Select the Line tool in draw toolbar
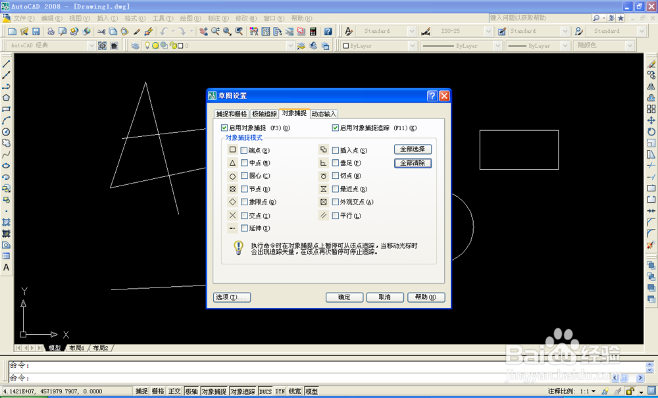Screen dimensions: 658x398 7,64
